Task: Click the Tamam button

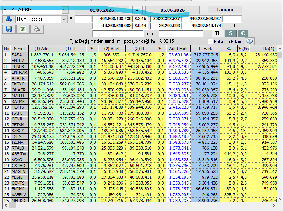Action: point(225,10)
